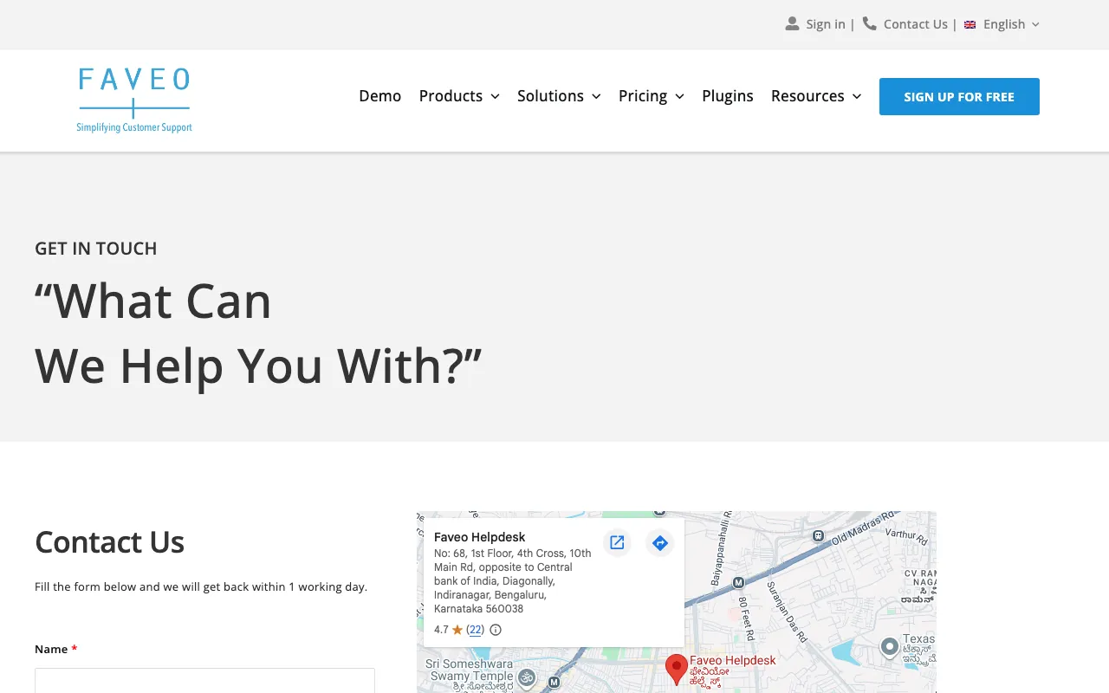
Task: Click the "Fill the form below" text
Action: [201, 586]
